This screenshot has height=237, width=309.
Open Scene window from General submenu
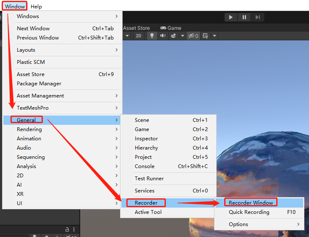(x=168, y=120)
